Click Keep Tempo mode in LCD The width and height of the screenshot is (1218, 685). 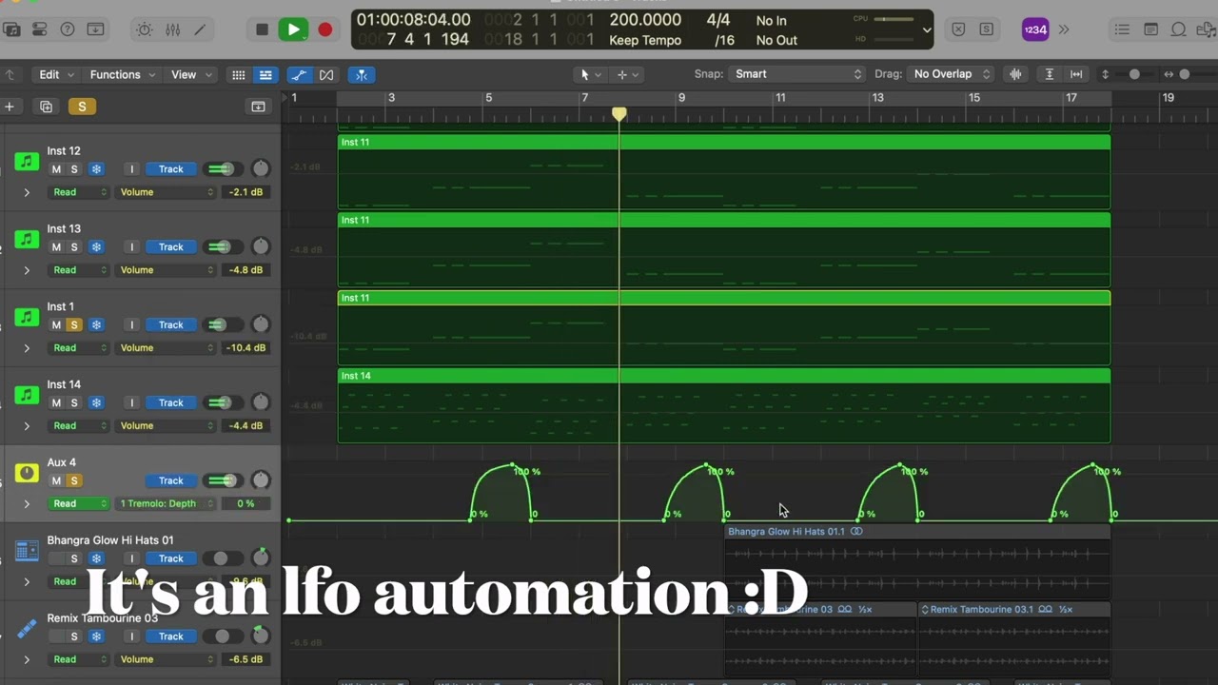pyautogui.click(x=645, y=40)
